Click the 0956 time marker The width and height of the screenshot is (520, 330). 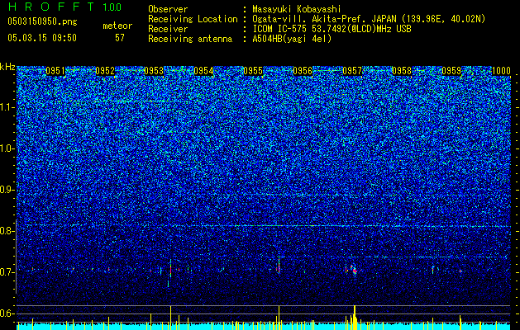click(x=303, y=71)
